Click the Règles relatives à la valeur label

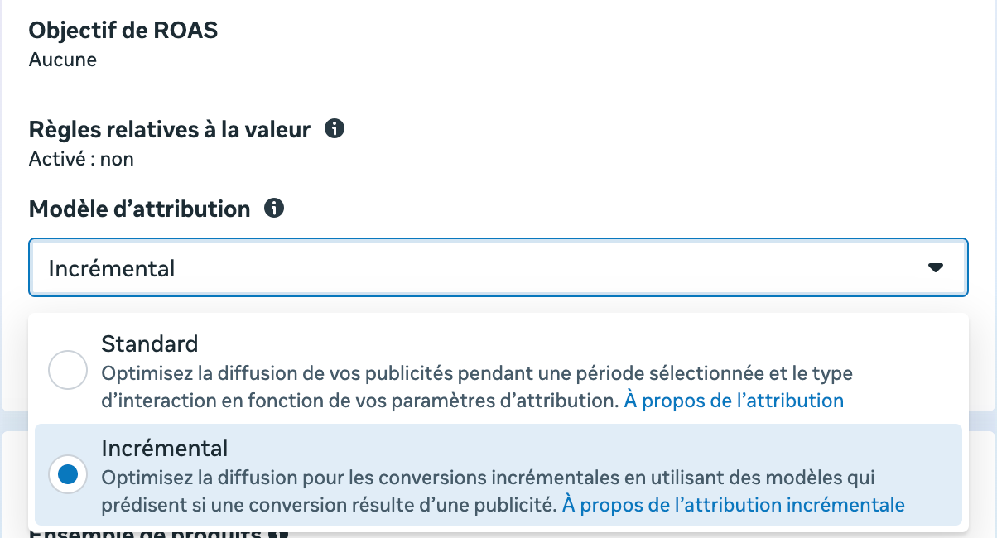[170, 129]
